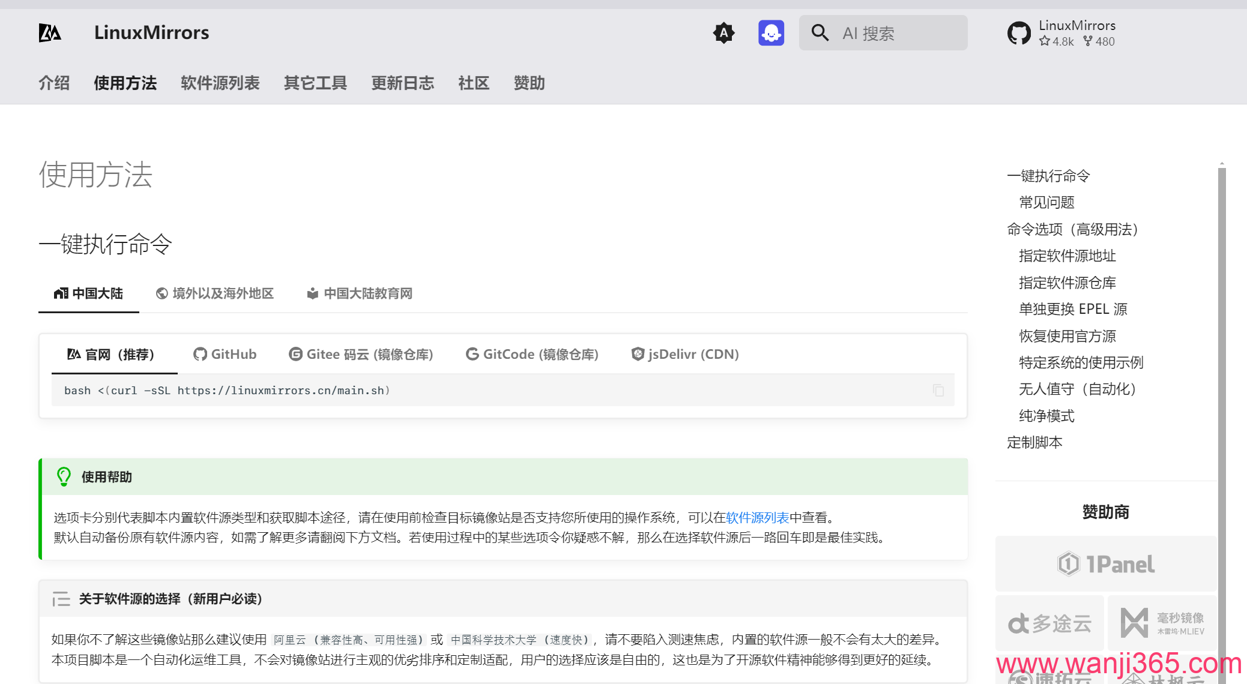Jump to 指定软件源地址 in contents

[x=1067, y=256]
